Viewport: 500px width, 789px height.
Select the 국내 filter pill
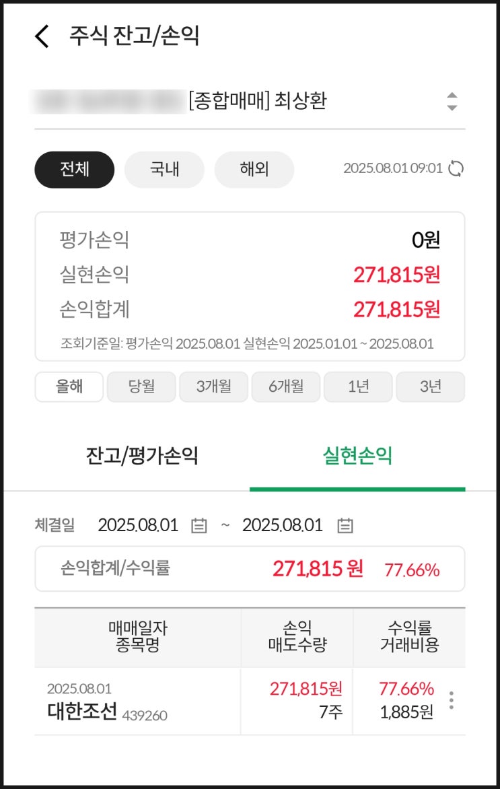click(164, 169)
